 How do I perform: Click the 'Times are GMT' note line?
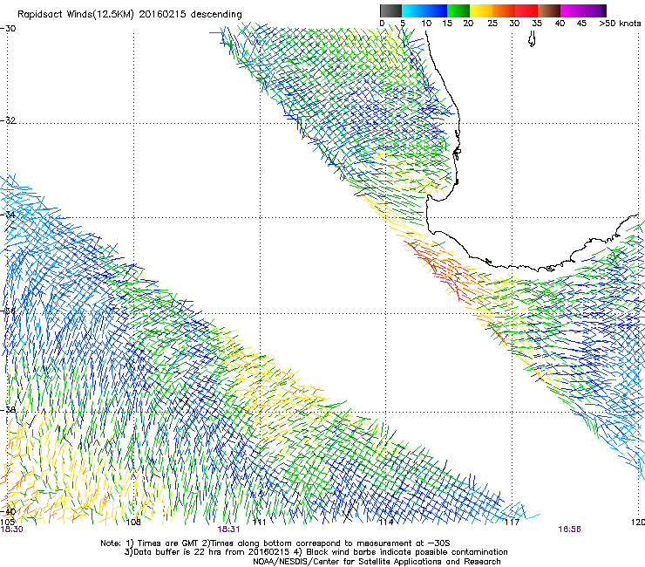click(275, 543)
